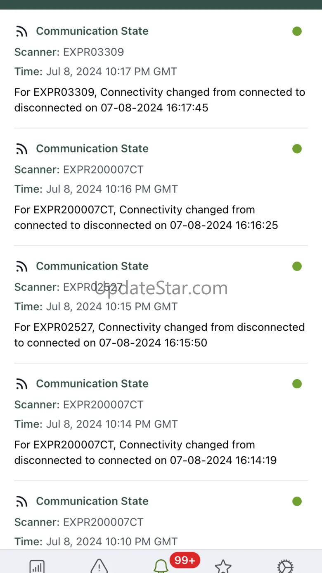Tap signal icon of EXPR02527 notification
322x573 pixels.
21,266
